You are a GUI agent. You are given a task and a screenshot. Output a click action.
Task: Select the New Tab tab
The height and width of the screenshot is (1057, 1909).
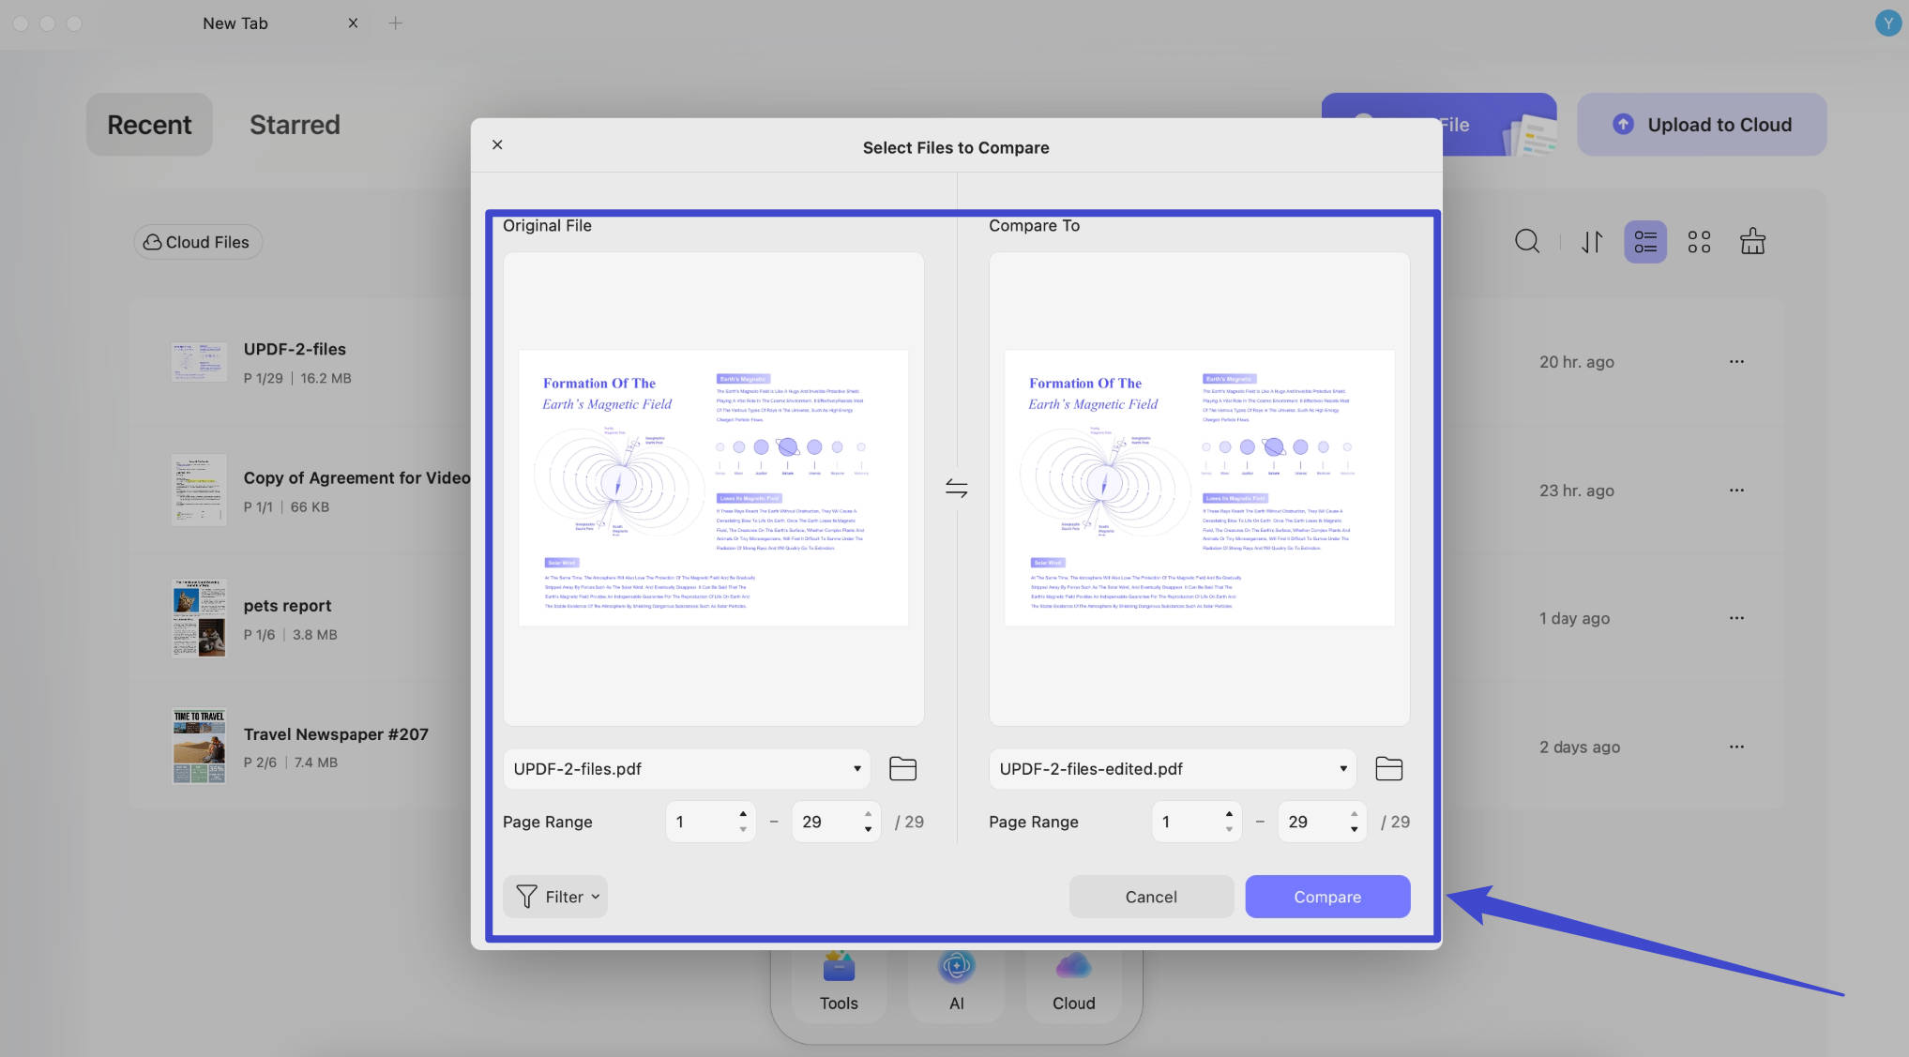click(x=235, y=23)
